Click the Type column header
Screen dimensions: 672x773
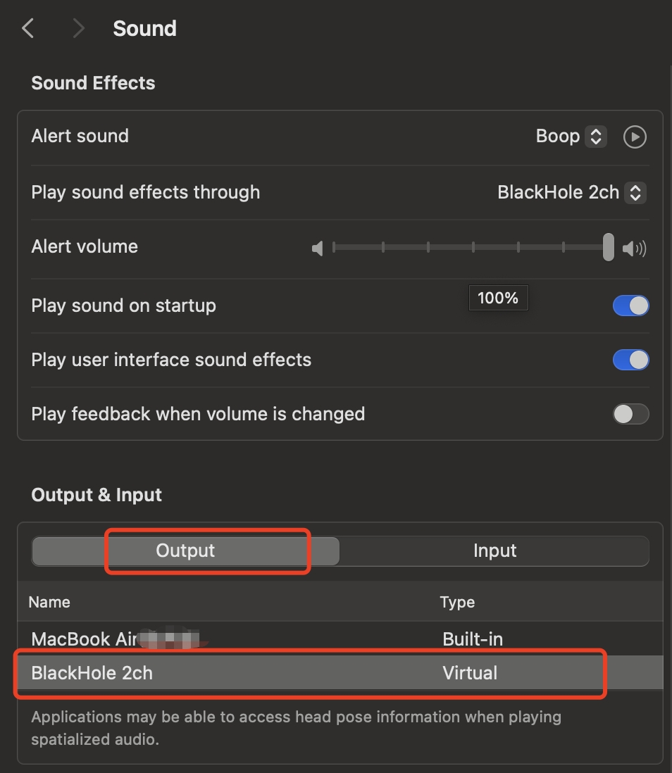click(457, 602)
